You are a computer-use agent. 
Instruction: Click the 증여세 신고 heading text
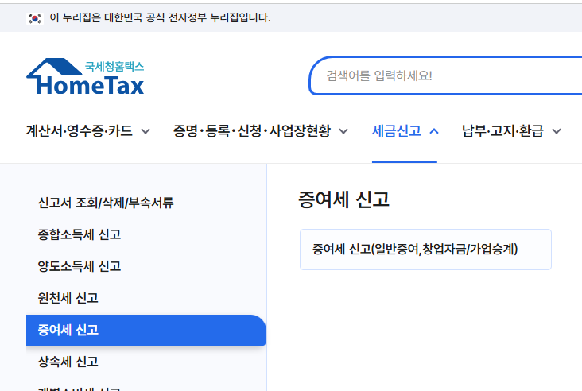(x=344, y=199)
